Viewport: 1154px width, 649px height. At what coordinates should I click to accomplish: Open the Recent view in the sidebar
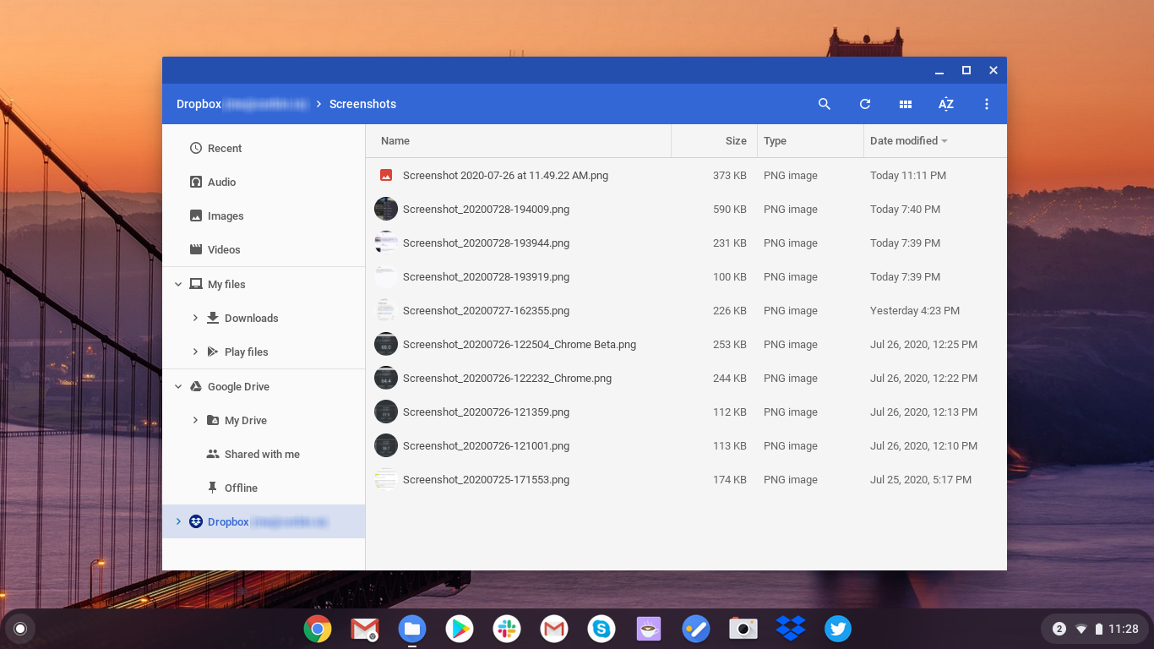click(225, 148)
